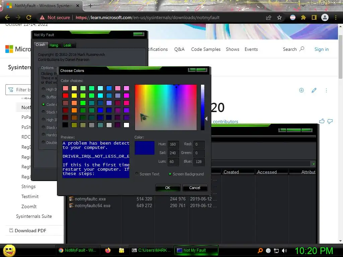Open the Chrome profile avatar
Screen dimensions: 343x257
(325, 17)
